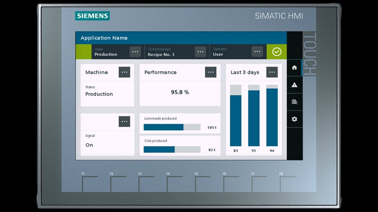Click the F5 function key

(203, 183)
